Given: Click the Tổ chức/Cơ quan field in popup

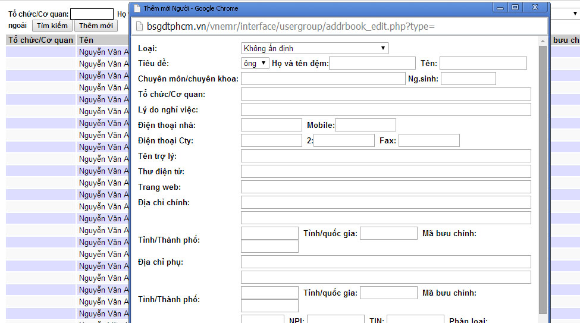Looking at the screenshot, I should (x=386, y=94).
